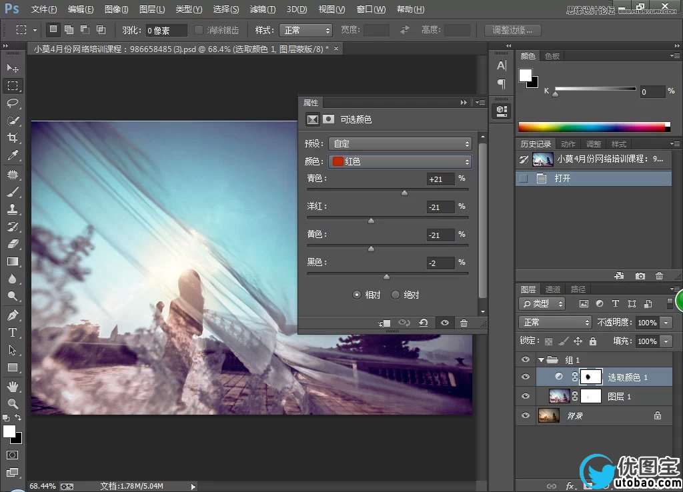Toggle adjustment visibility eye in Properties panel
This screenshot has height=492, width=683.
pos(445,323)
